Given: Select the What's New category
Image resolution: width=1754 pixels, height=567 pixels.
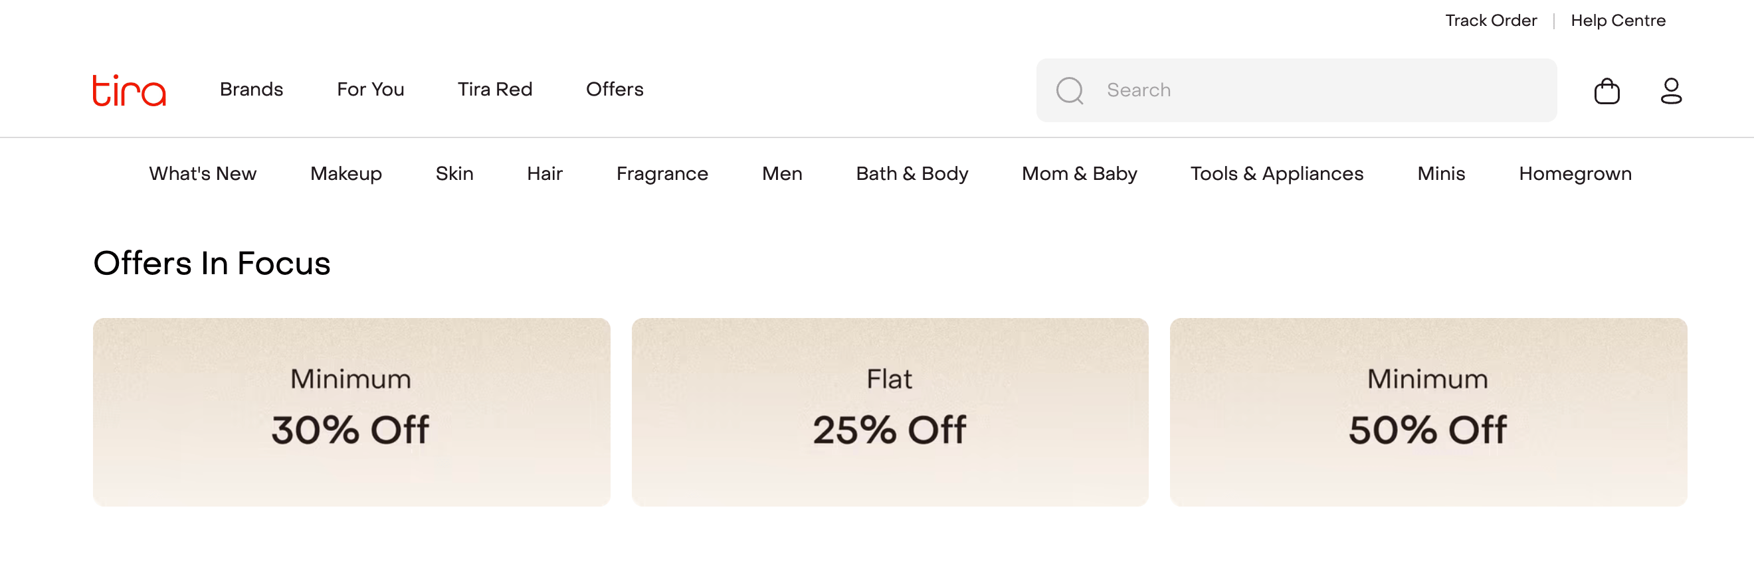Looking at the screenshot, I should point(203,173).
